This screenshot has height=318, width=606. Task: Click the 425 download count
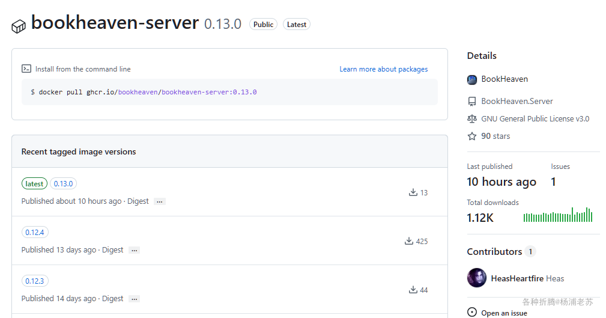point(422,242)
